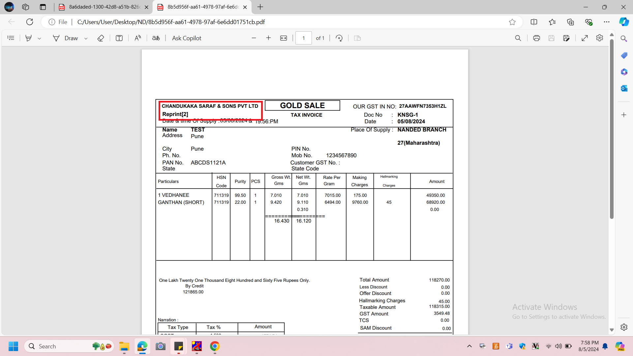Add this page to favorites
This screenshot has height=356, width=633.
point(512,22)
